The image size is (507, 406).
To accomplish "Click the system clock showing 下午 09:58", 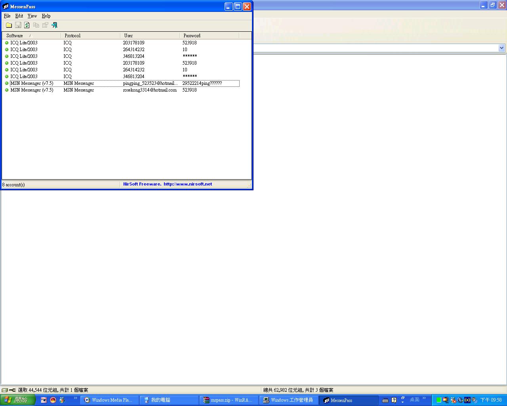I will tap(491, 400).
